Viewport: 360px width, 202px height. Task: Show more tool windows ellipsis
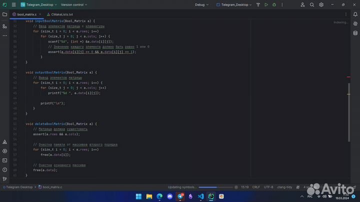(4, 35)
